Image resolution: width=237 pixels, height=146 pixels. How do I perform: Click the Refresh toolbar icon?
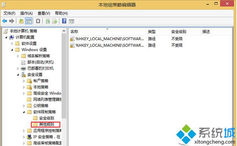[48, 21]
